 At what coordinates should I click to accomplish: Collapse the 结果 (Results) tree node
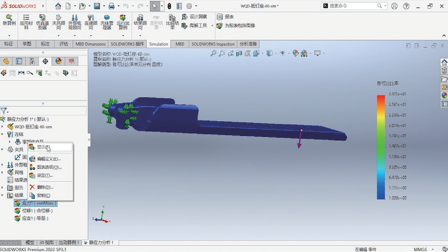[3, 195]
